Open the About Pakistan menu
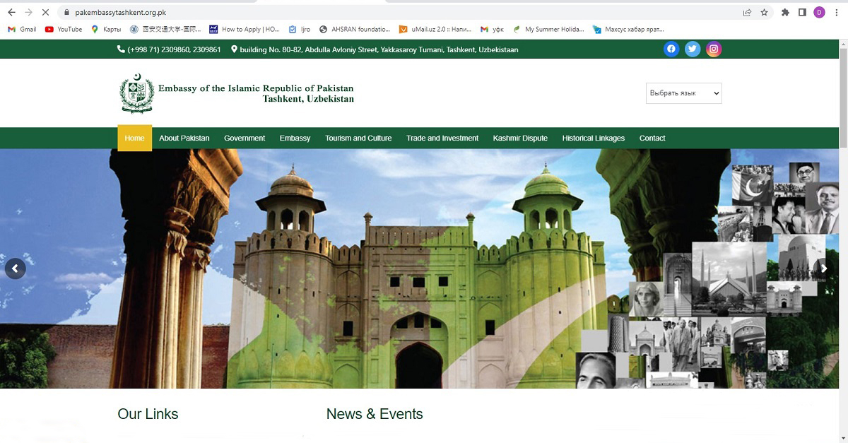This screenshot has width=848, height=443. (x=184, y=138)
